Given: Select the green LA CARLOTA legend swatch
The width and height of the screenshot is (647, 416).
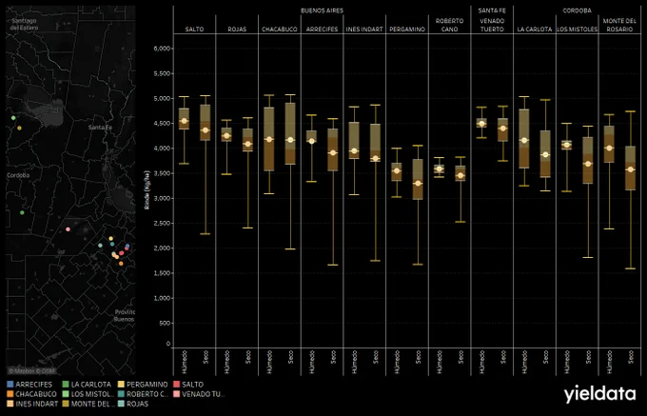Looking at the screenshot, I should click(x=66, y=385).
